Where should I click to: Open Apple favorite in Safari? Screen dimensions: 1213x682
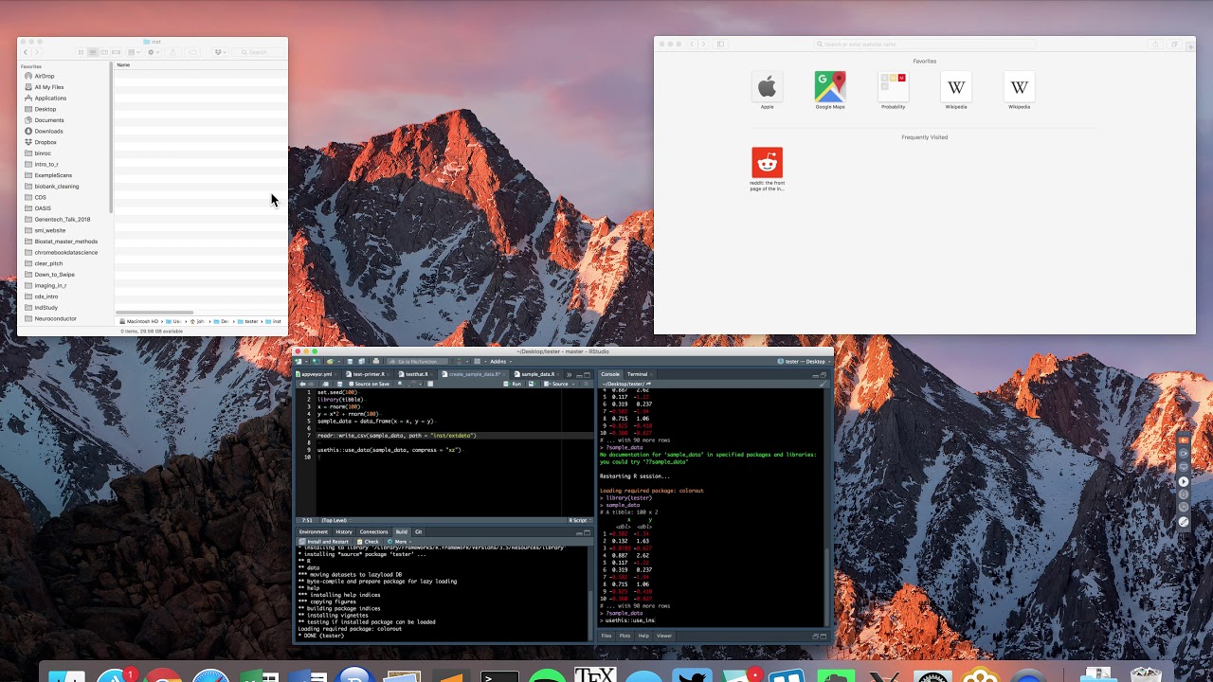(x=768, y=90)
